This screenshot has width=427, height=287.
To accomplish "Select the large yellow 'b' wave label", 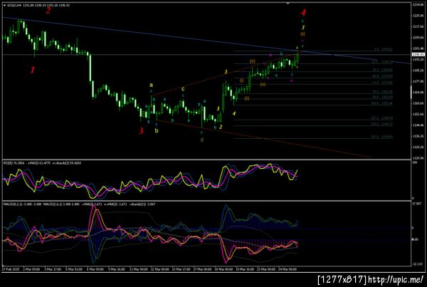I will click(x=157, y=130).
